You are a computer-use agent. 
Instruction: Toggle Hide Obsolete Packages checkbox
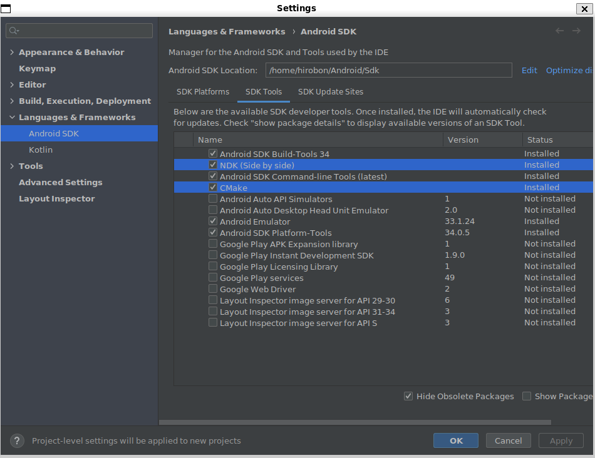tap(408, 396)
